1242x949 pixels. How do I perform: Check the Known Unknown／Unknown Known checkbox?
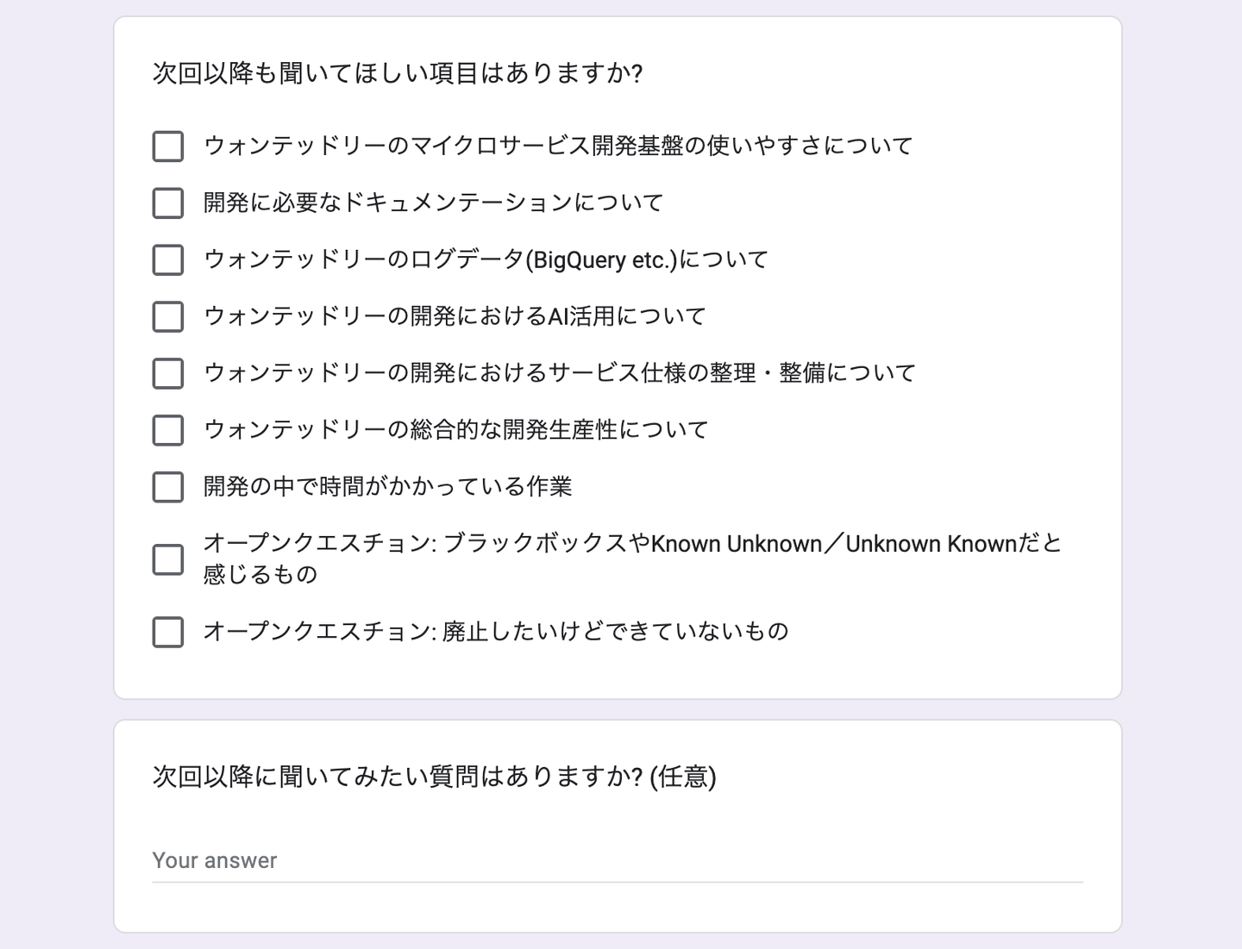168,559
